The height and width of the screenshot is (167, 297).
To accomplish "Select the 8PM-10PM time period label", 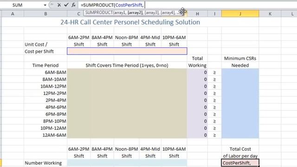I will [x=55, y=121].
